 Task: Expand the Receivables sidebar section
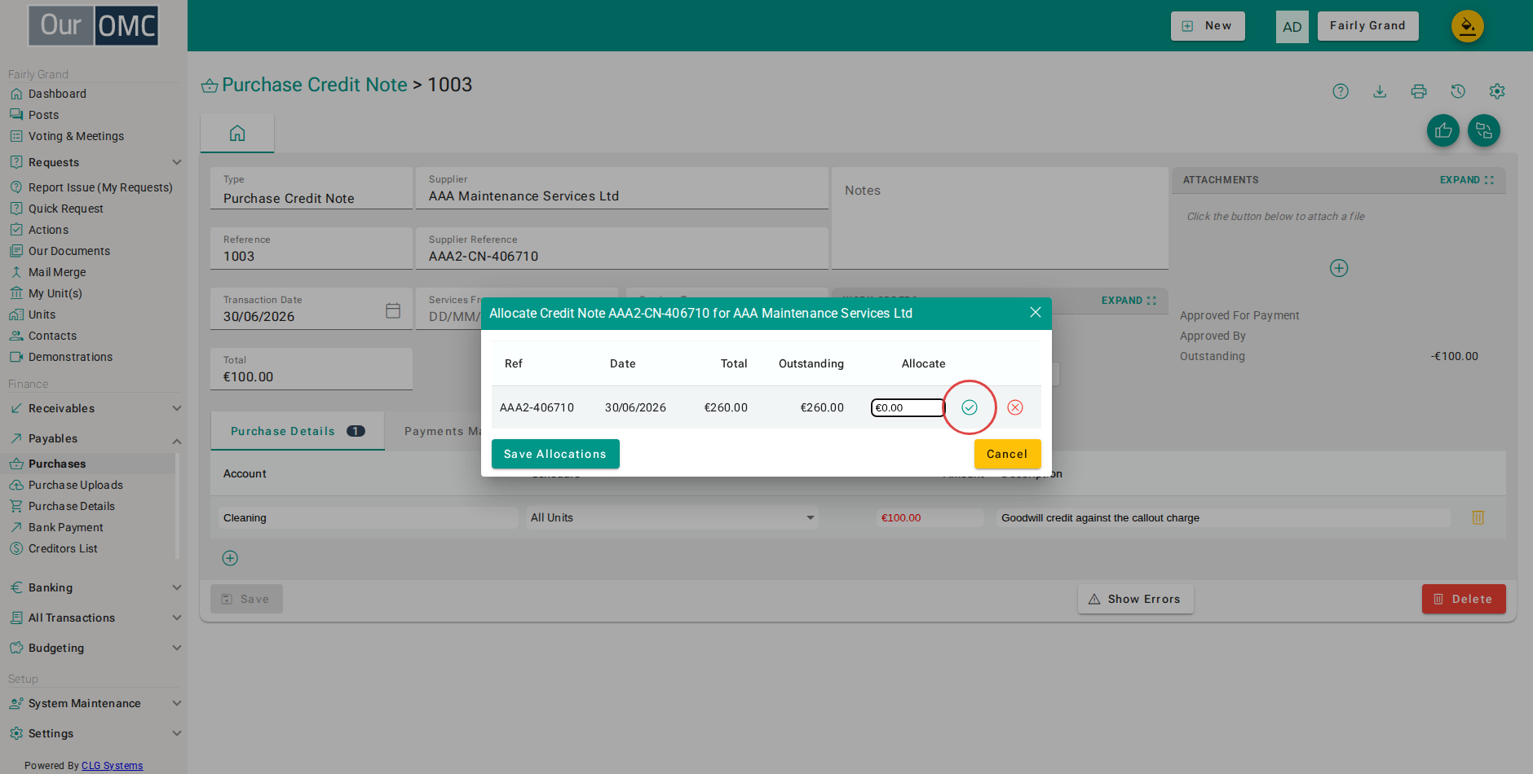coord(95,408)
